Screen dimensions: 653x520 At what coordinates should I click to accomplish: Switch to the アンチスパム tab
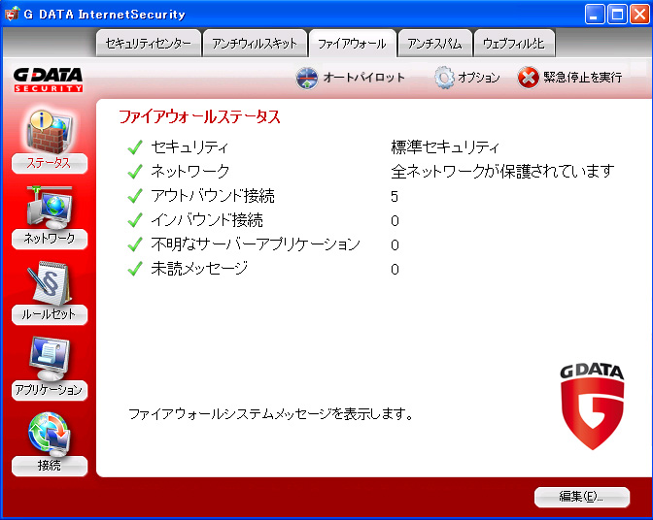[434, 44]
